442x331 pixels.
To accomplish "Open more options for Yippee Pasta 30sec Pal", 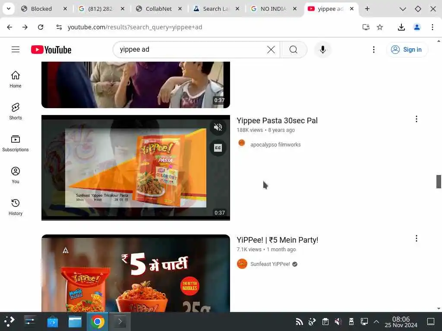I will click(417, 119).
